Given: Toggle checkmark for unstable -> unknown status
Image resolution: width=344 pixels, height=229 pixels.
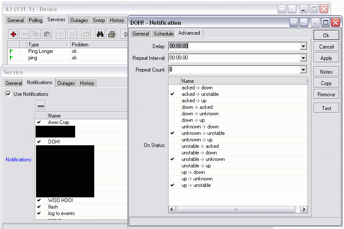Looking at the screenshot, I should [172, 159].
